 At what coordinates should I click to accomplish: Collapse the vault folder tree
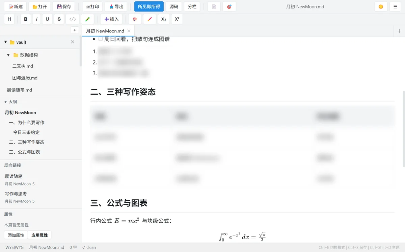click(5, 42)
